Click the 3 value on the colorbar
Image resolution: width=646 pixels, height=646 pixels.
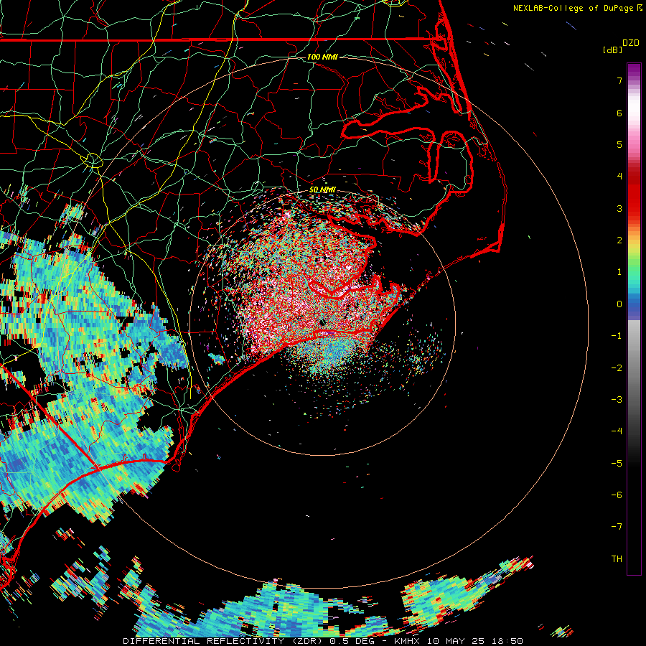point(619,208)
